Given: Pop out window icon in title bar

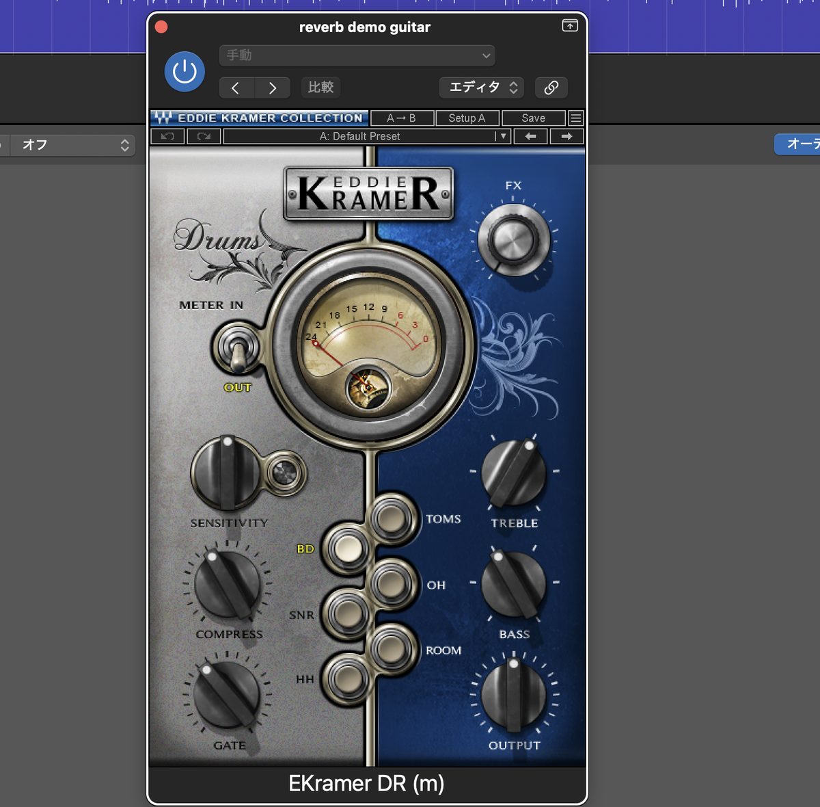Looking at the screenshot, I should coord(570,26).
